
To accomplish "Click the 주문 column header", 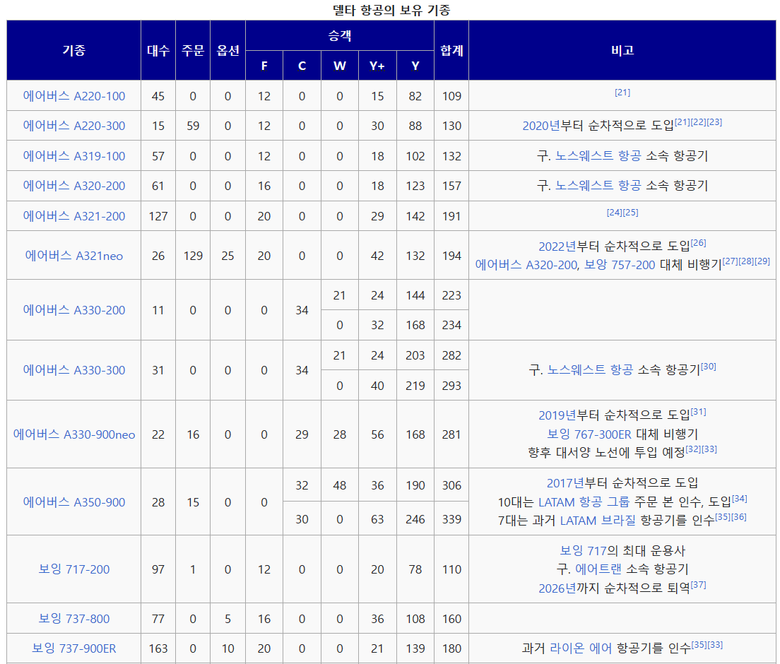I will coord(193,50).
